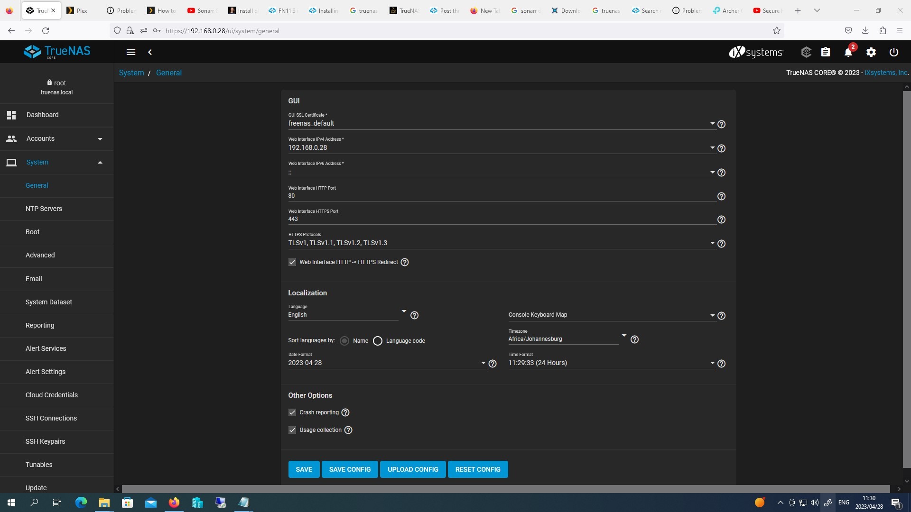
Task: Open the Windows Start menu
Action: [x=11, y=503]
